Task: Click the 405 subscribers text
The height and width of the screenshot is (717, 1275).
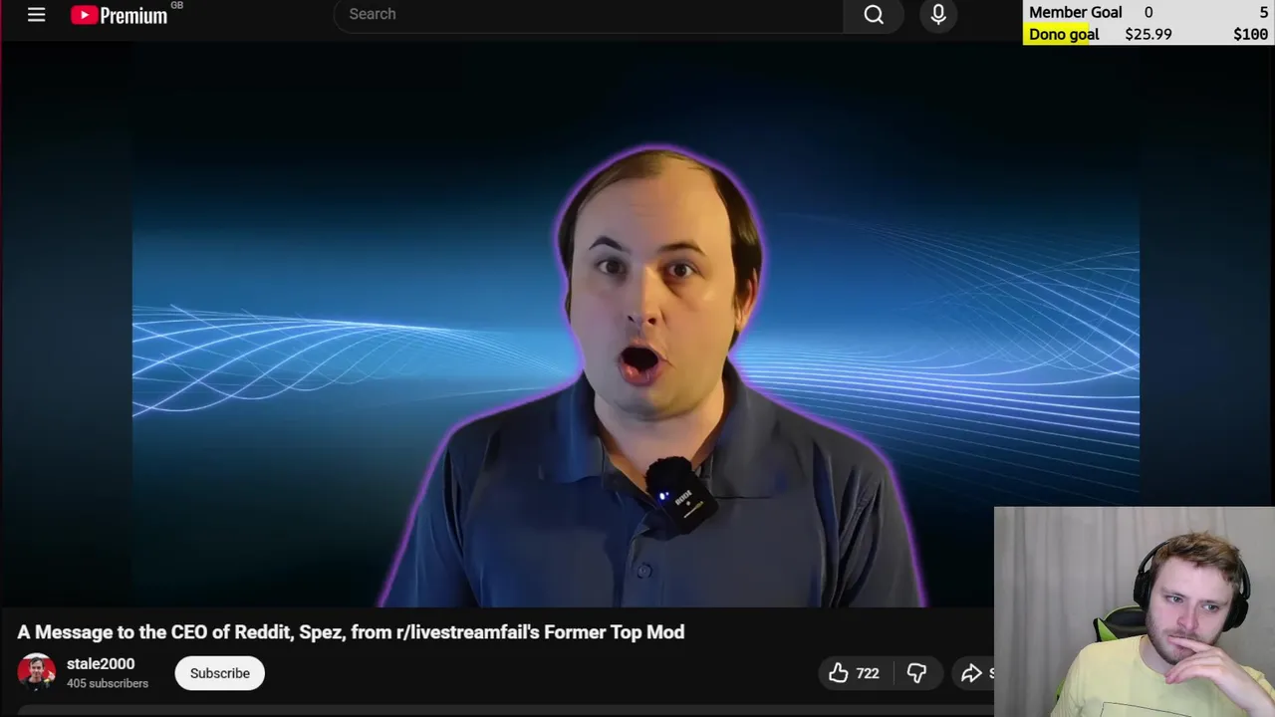Action: (x=108, y=684)
